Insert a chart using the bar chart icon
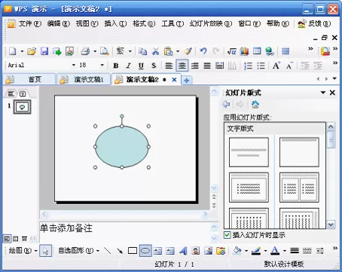Image resolution: width=342 pixels, height=272 pixels. (244, 51)
